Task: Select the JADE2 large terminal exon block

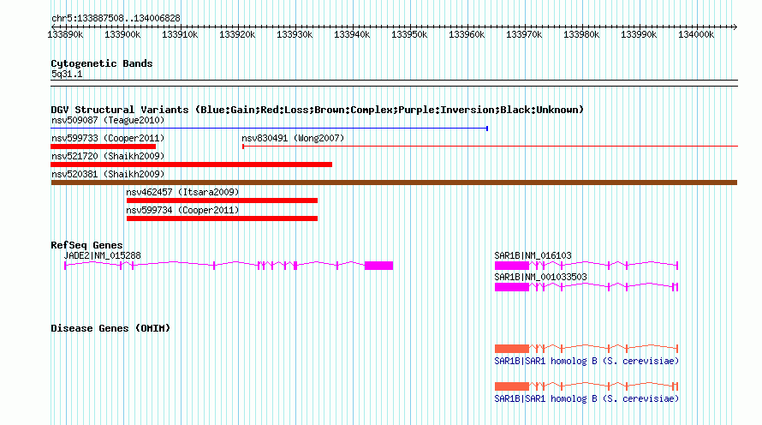Action: click(378, 266)
